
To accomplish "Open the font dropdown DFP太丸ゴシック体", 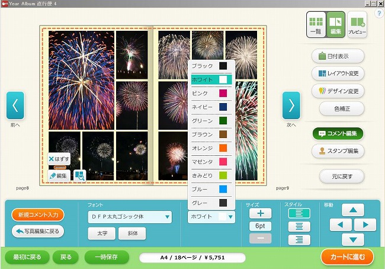I will click(x=130, y=217).
